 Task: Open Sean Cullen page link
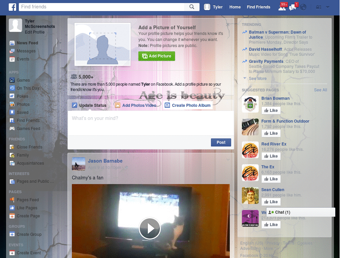[x=273, y=190]
